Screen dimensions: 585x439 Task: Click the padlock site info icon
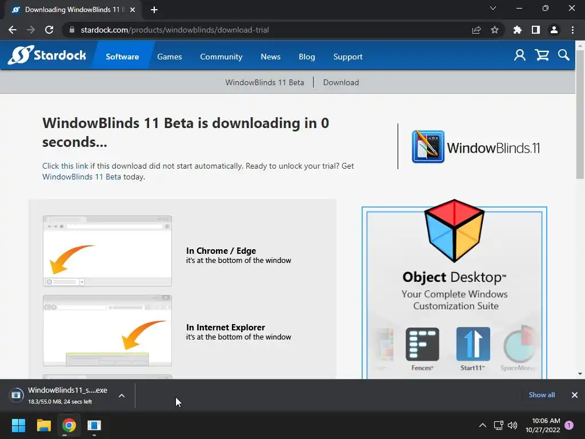click(72, 30)
